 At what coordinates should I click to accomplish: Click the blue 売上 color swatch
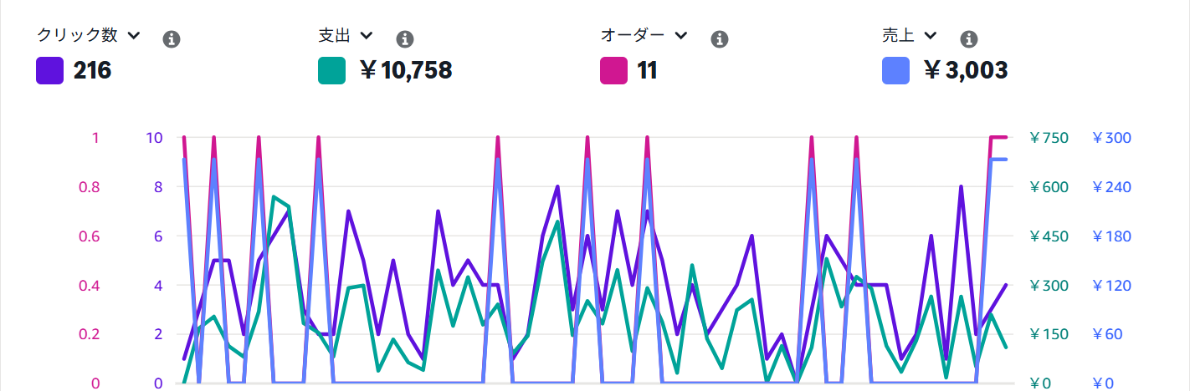896,71
